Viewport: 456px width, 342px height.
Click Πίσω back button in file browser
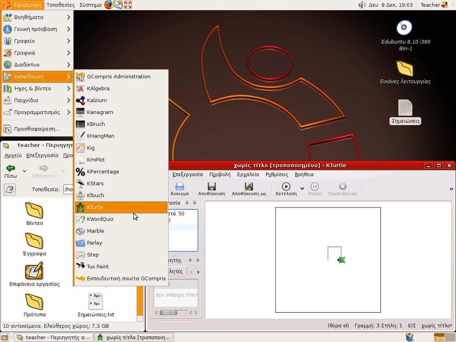pyautogui.click(x=11, y=171)
